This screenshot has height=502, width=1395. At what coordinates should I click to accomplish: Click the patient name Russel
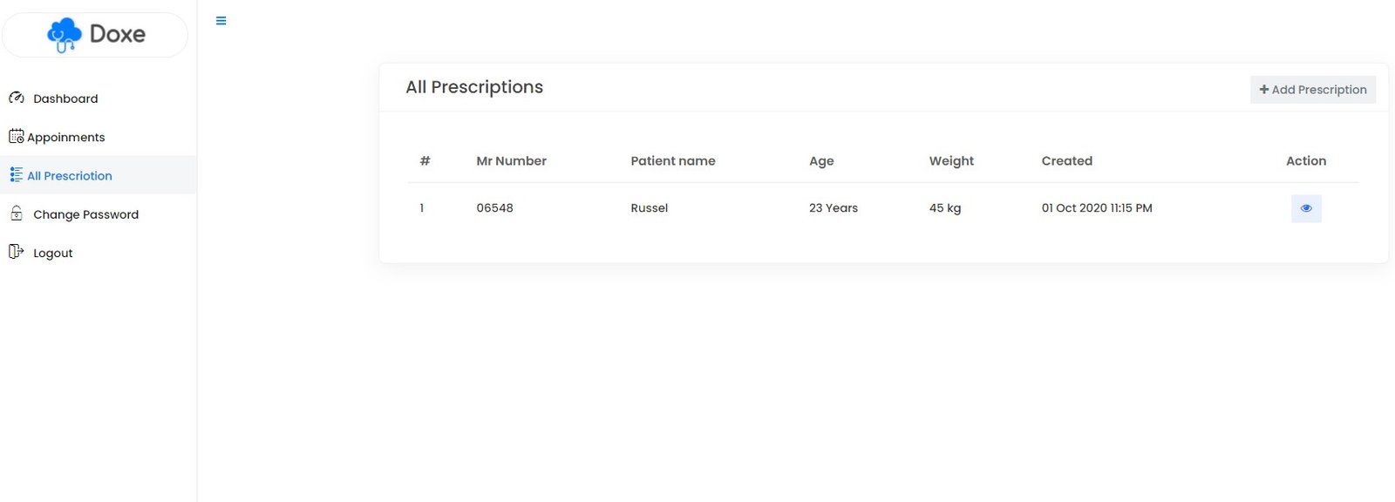click(x=649, y=208)
